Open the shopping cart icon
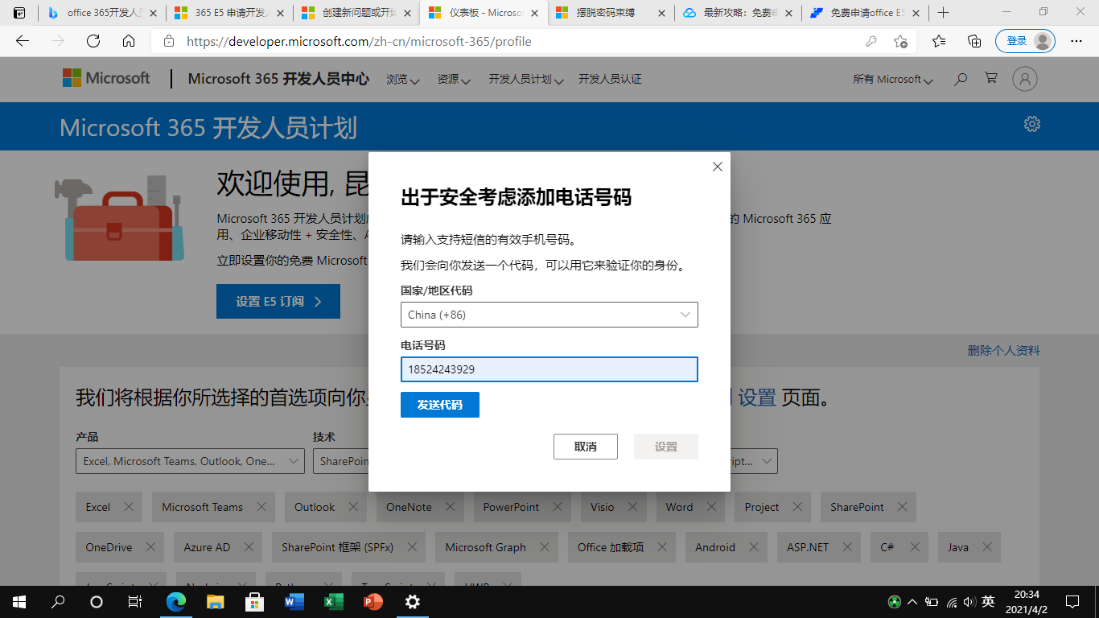1099x618 pixels. pos(991,79)
